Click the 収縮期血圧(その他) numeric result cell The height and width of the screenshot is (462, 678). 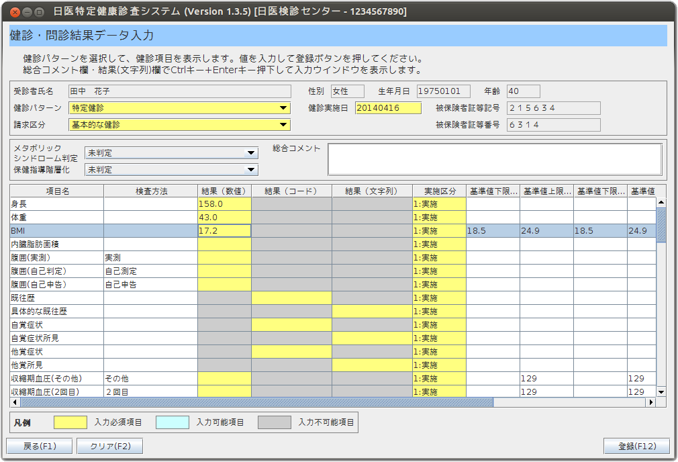click(x=224, y=378)
